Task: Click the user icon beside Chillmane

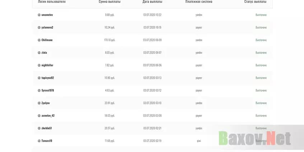Action: (39, 40)
